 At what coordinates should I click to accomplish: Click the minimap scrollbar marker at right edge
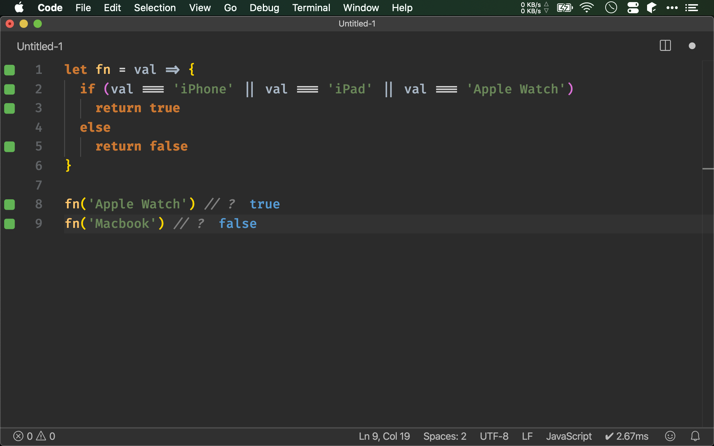pyautogui.click(x=708, y=169)
